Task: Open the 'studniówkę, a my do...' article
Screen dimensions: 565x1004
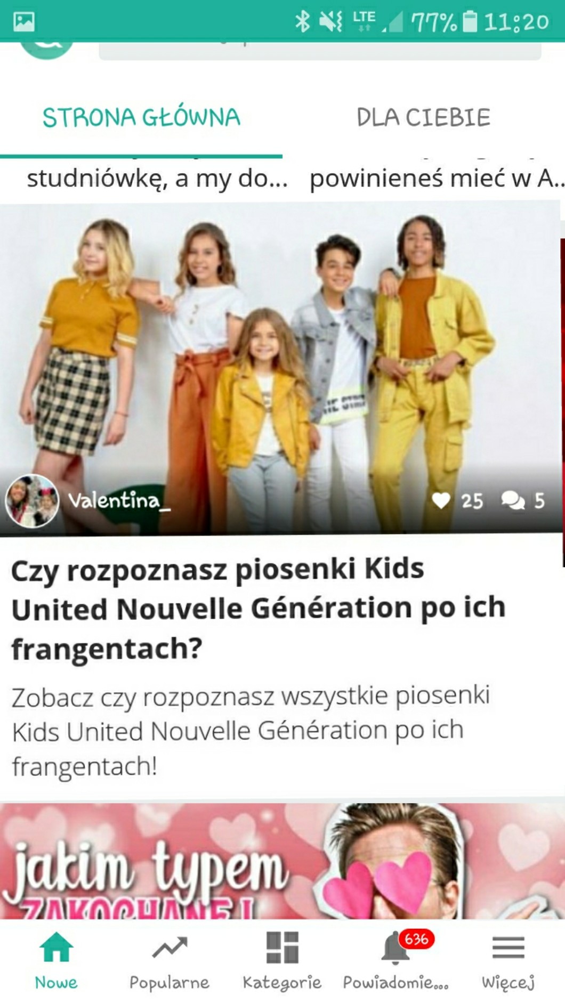Action: [x=157, y=179]
